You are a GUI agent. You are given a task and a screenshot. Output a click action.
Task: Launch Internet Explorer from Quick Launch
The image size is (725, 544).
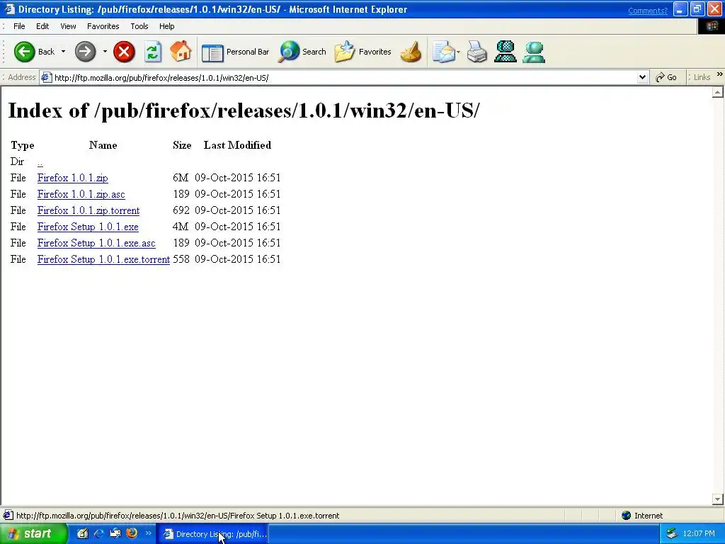coord(98,533)
